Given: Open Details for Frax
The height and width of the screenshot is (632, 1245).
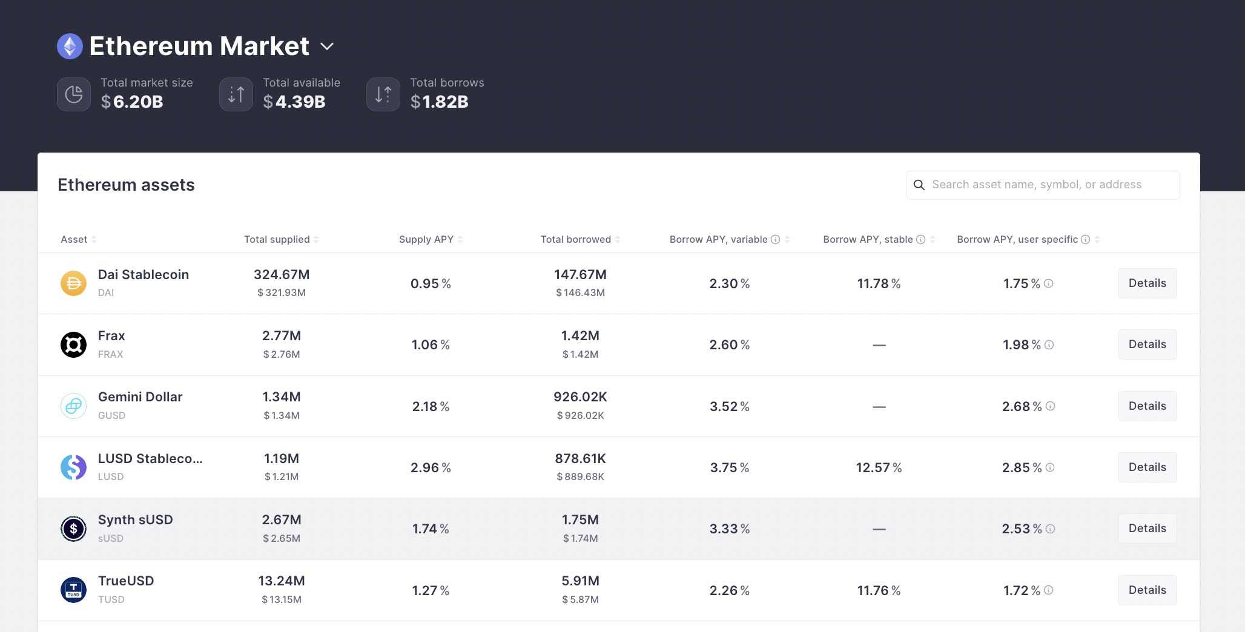Looking at the screenshot, I should 1148,344.
